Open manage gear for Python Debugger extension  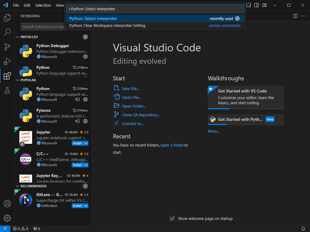[85, 56]
